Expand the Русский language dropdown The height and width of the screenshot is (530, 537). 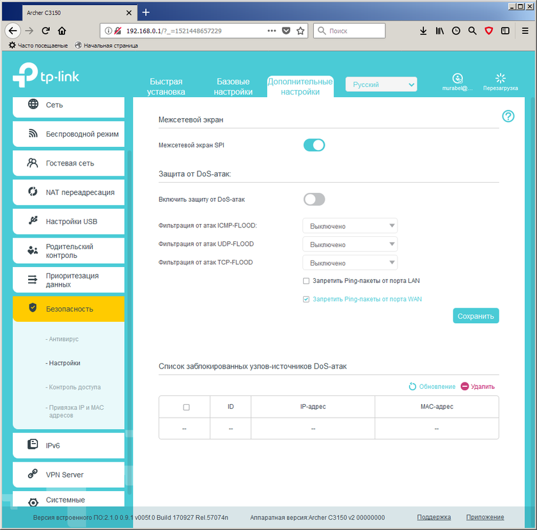381,84
